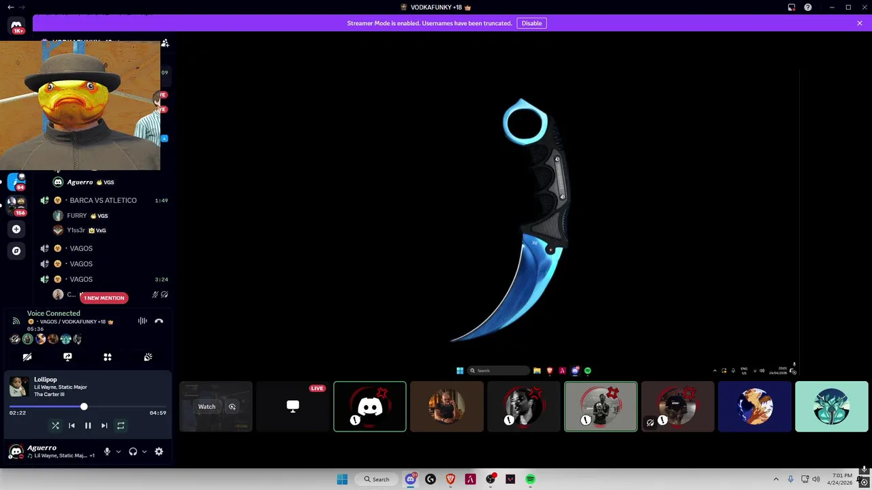Click the create invite icon above webcam
Viewport: 872px width, 490px height.
coord(165,44)
